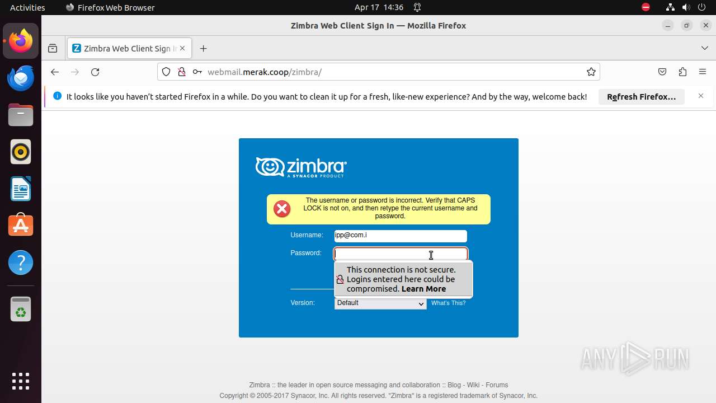The image size is (716, 403).
Task: Expand the Version Default dropdown
Action: 380,303
